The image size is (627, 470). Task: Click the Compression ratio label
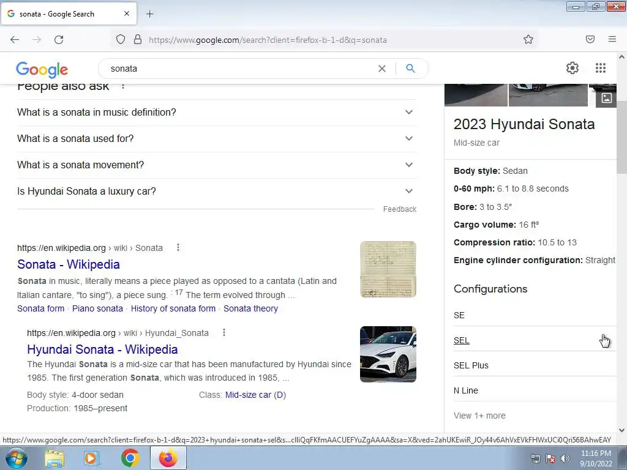tap(494, 242)
